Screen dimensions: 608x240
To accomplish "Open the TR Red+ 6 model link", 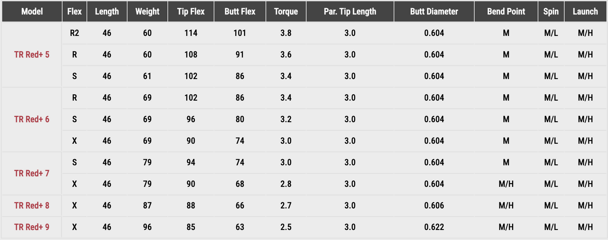I will [32, 119].
